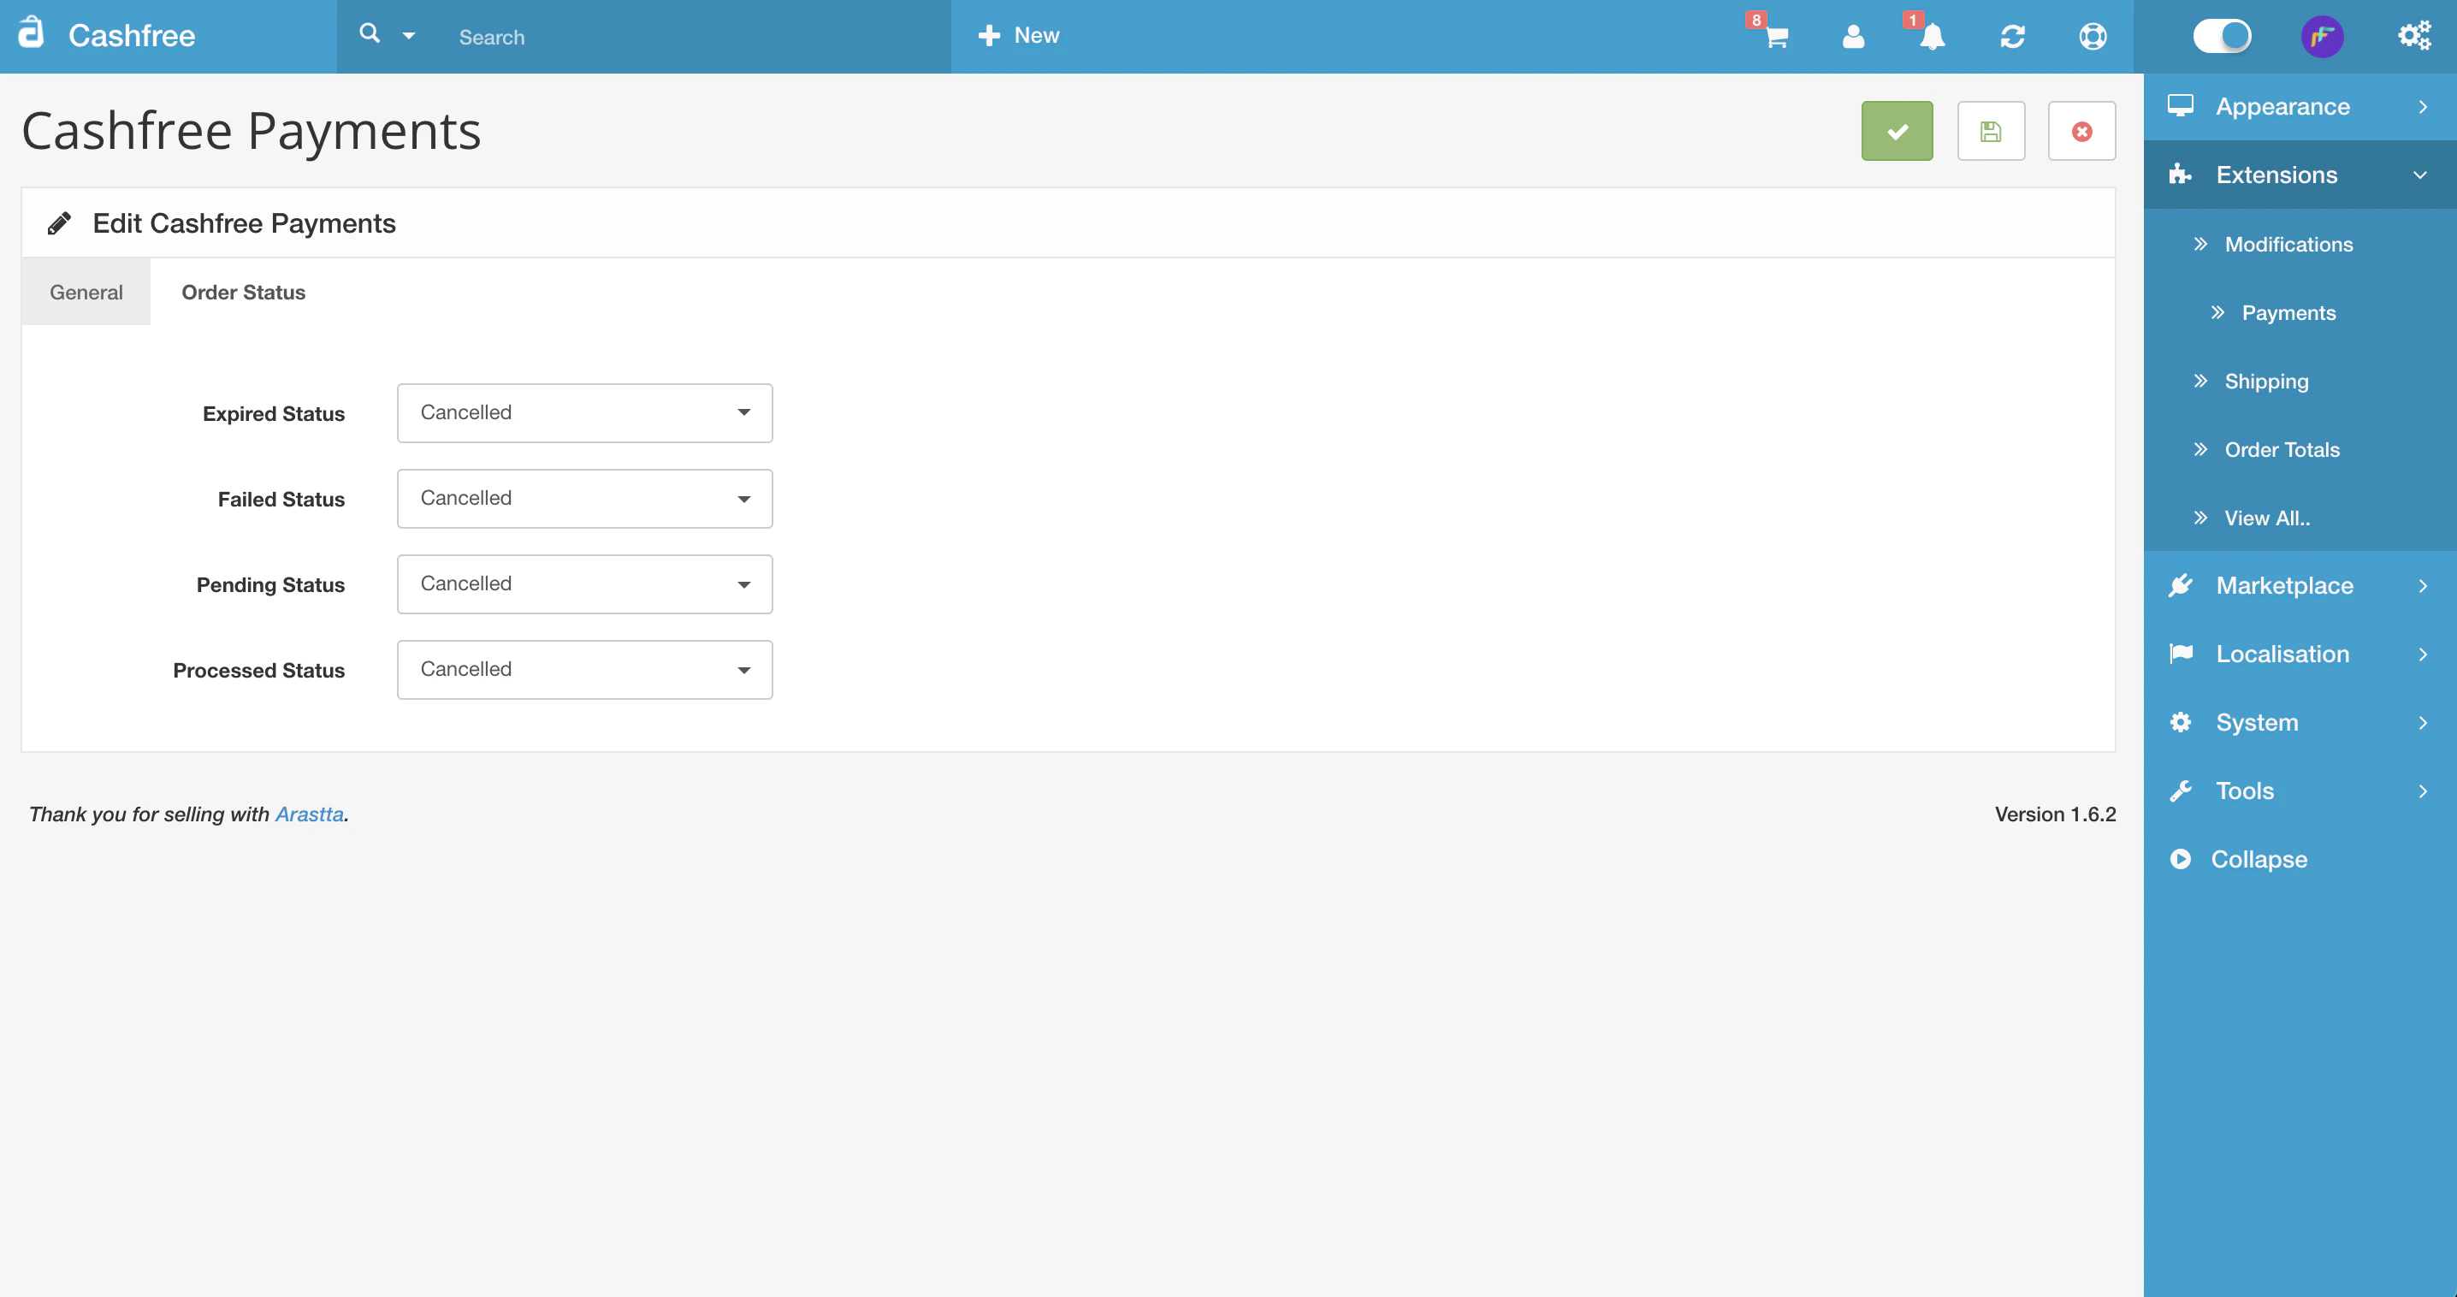
Task: Click the Arastta link in the footer
Action: tap(309, 814)
